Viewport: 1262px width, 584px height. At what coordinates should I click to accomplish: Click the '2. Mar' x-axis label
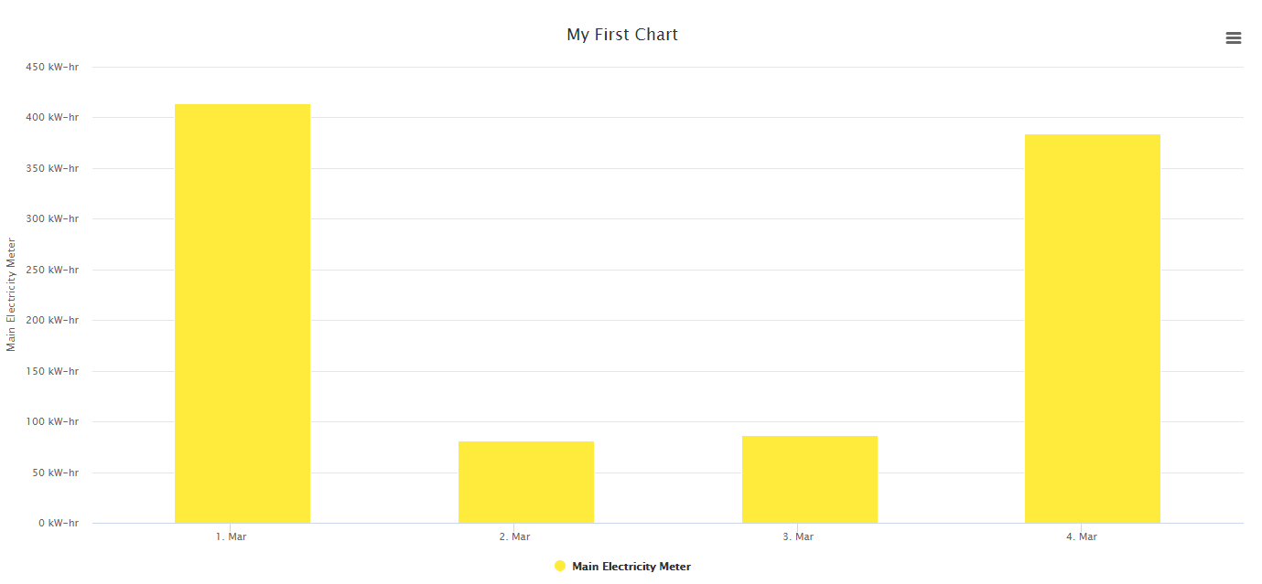[x=515, y=536]
